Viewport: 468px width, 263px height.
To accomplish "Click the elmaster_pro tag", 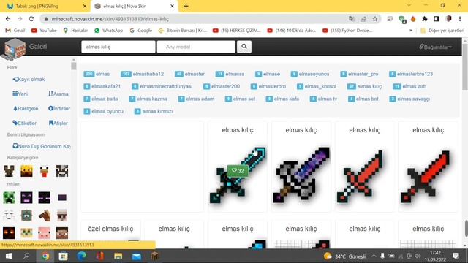I will (359, 74).
